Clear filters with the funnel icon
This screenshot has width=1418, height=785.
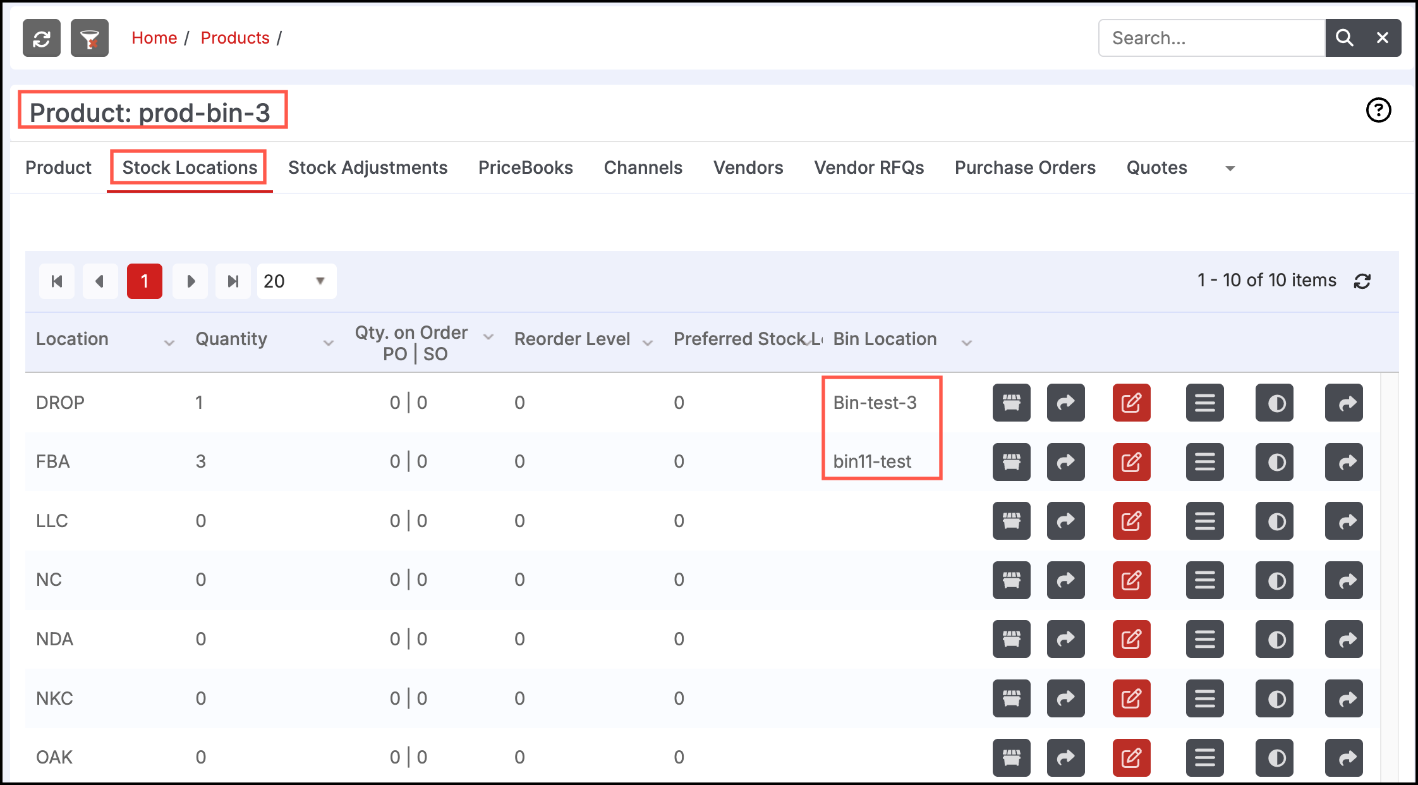pos(90,38)
